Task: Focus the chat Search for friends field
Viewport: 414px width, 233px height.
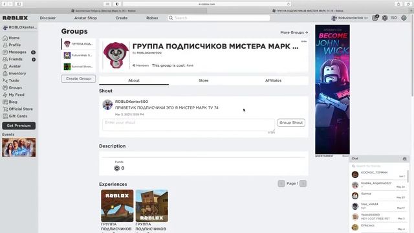Action: (380, 166)
